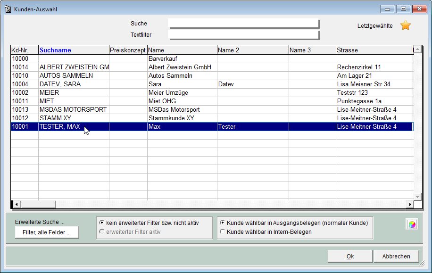Select the 'MIET' customer row

point(212,101)
